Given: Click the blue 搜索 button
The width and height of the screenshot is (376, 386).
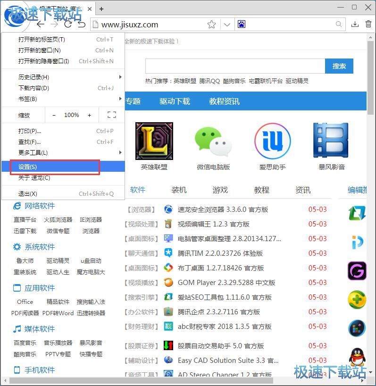Looking at the screenshot, I should coord(339,66).
